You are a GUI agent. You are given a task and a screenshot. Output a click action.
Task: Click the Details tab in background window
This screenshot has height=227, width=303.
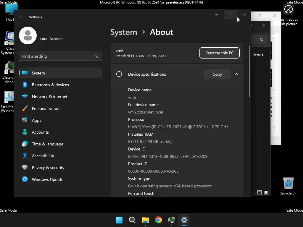click(258, 55)
